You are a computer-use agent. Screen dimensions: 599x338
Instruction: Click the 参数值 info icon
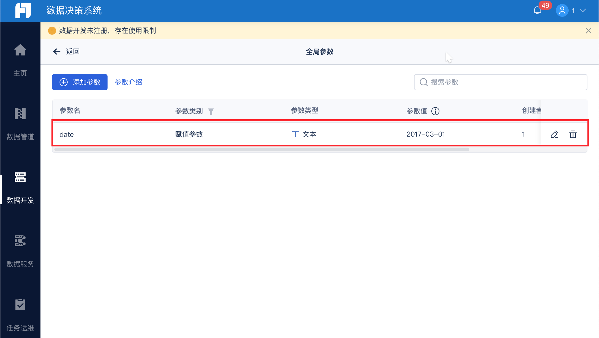pos(435,111)
